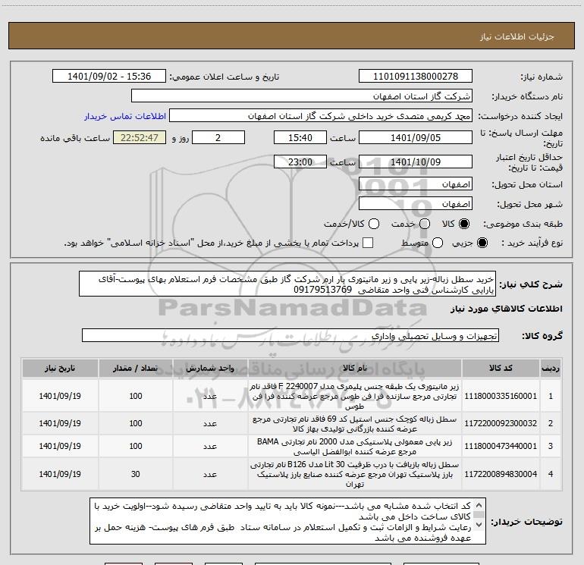Select the کالا radio button

[464, 224]
